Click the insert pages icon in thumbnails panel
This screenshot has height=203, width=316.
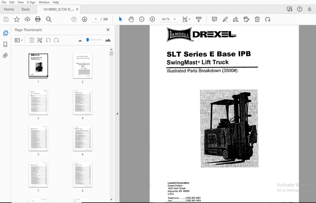(40, 40)
